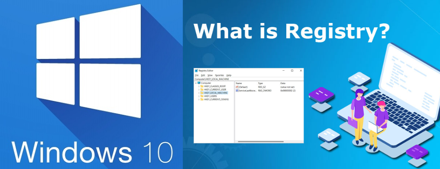Click the HKEY_CLASSES_ROOT folder icon
Screen dimensions: 440x169
[202, 86]
